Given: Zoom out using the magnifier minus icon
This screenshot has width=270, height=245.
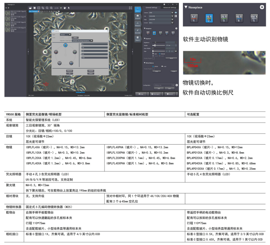Looking at the screenshot, I should click(47, 8).
